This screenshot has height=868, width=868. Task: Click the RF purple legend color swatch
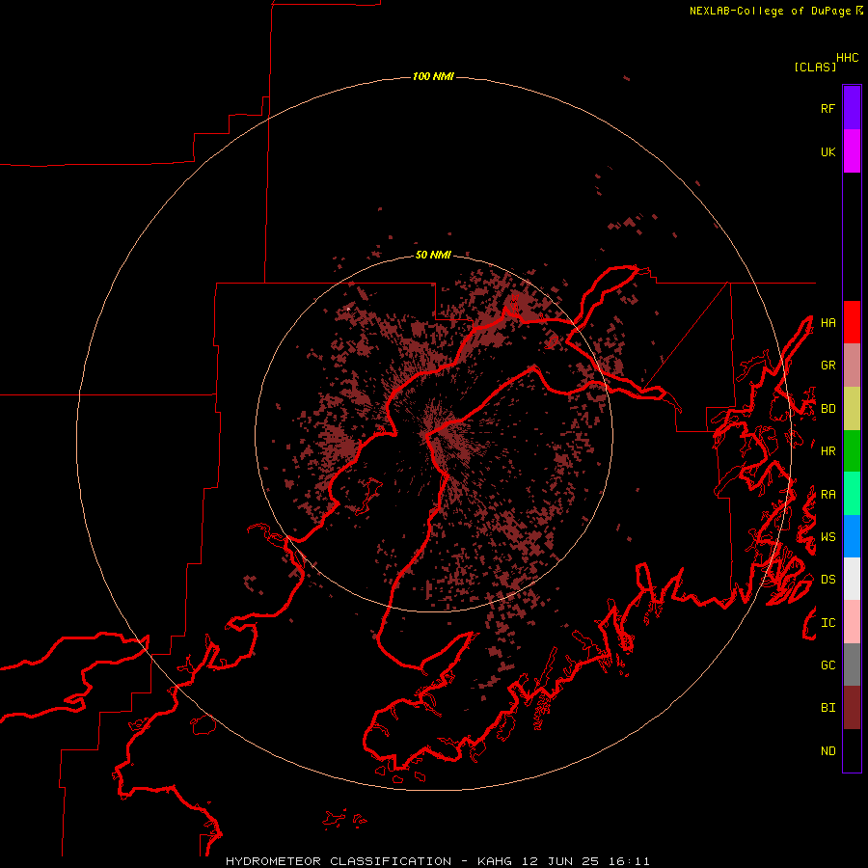(x=852, y=108)
